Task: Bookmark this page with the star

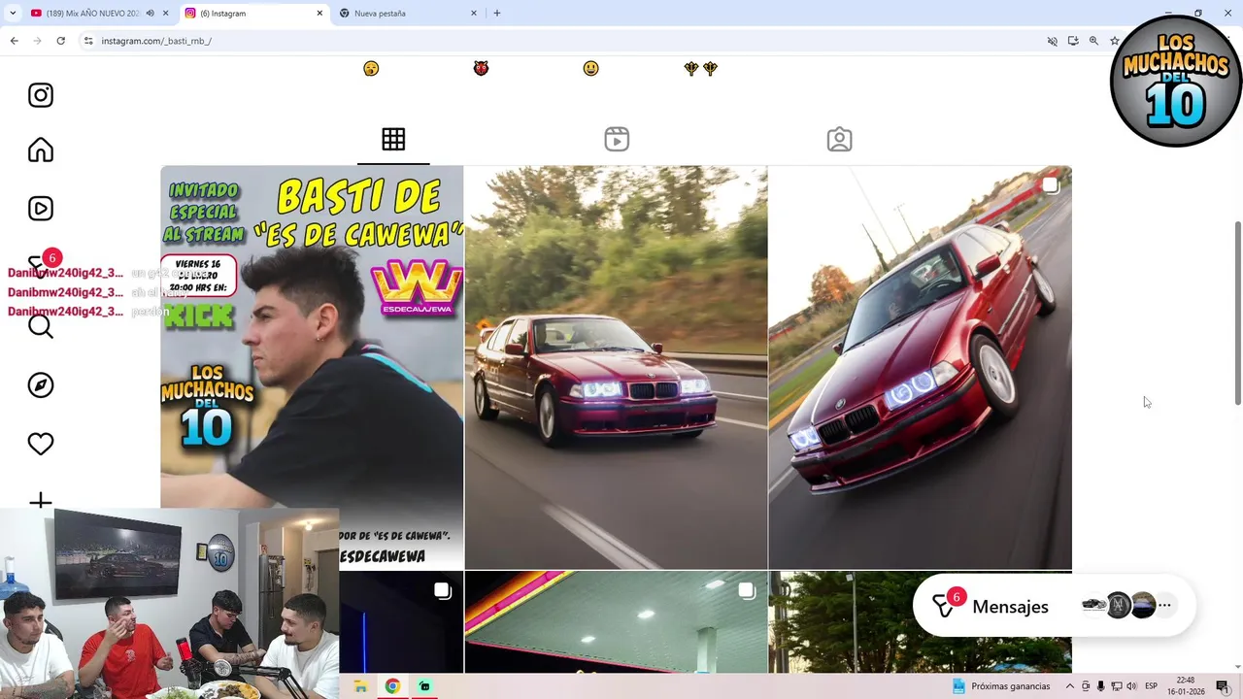Action: pos(1114,41)
